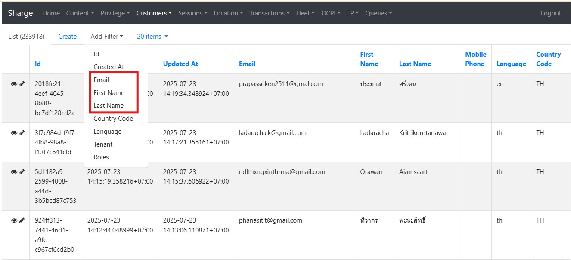Collapse the Add Filter dropdown
This screenshot has height=260, width=571.
[107, 37]
